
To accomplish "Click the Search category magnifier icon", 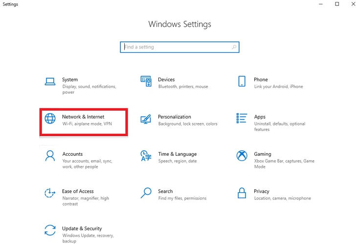I will tap(146, 193).
